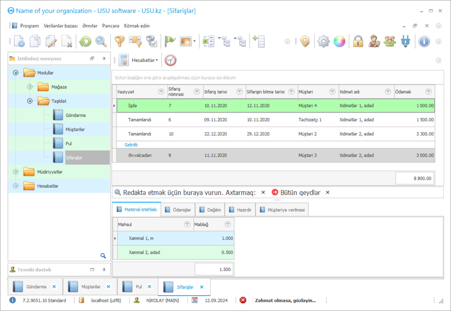
Task: Click the blue info circle icon
Action: tap(424, 41)
